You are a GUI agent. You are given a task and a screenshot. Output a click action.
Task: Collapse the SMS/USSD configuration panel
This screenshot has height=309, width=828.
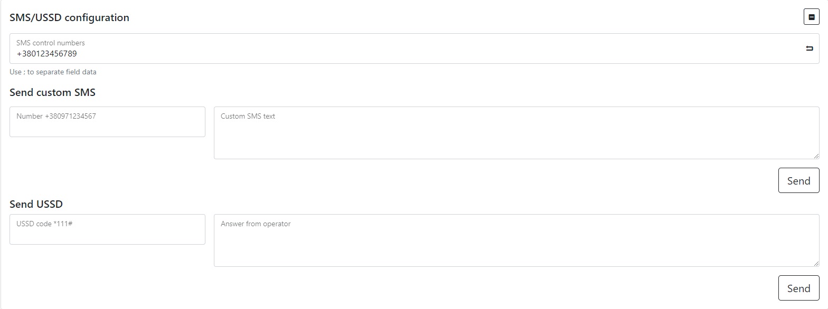811,17
